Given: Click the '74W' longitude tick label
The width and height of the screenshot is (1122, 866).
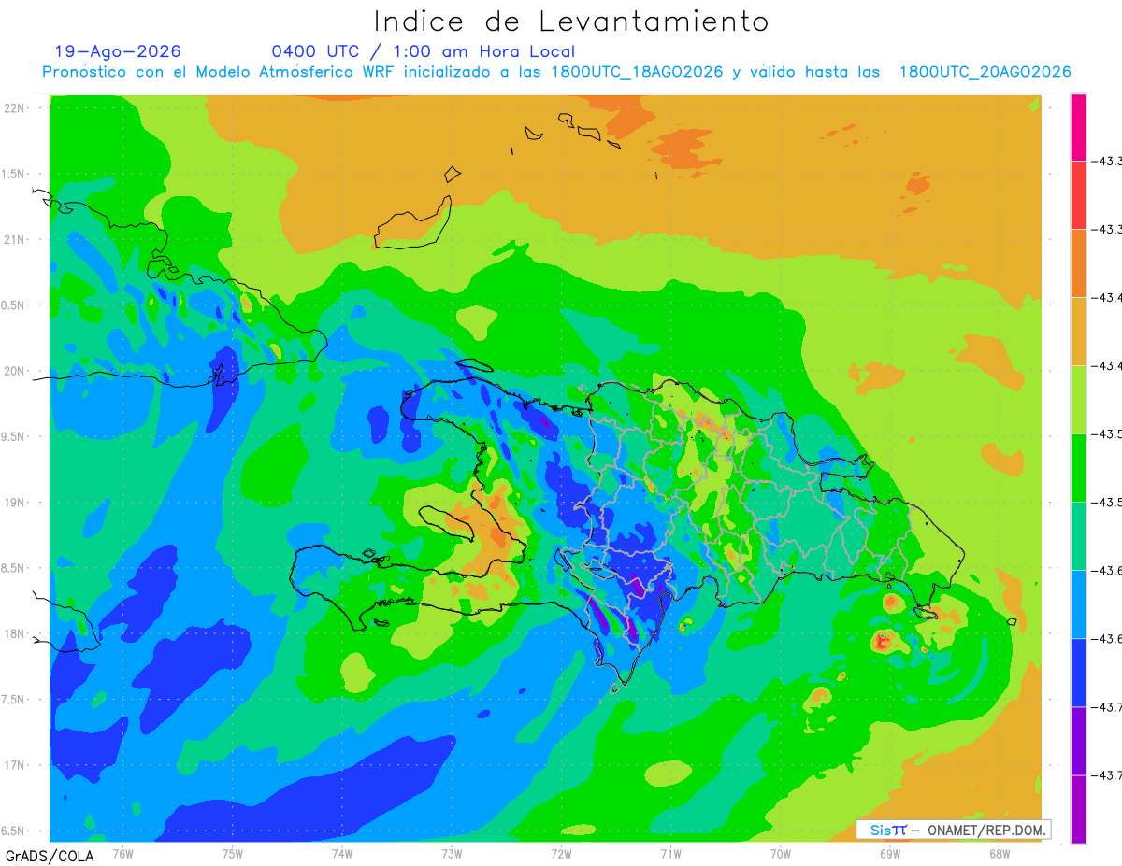Looking at the screenshot, I should pos(342,853).
